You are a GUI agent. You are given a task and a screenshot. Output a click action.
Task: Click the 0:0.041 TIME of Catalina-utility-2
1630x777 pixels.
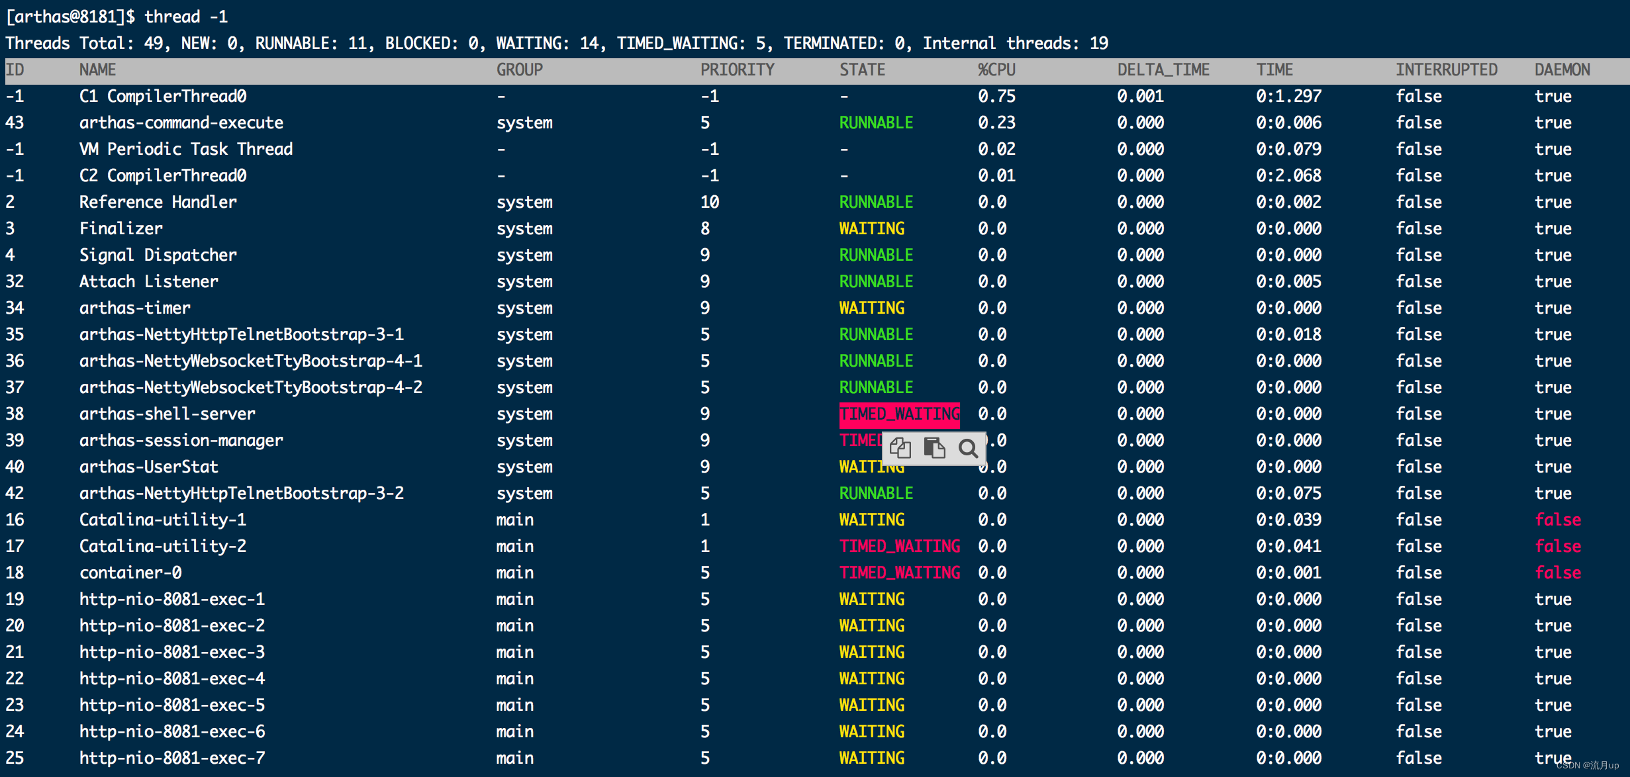click(1288, 547)
